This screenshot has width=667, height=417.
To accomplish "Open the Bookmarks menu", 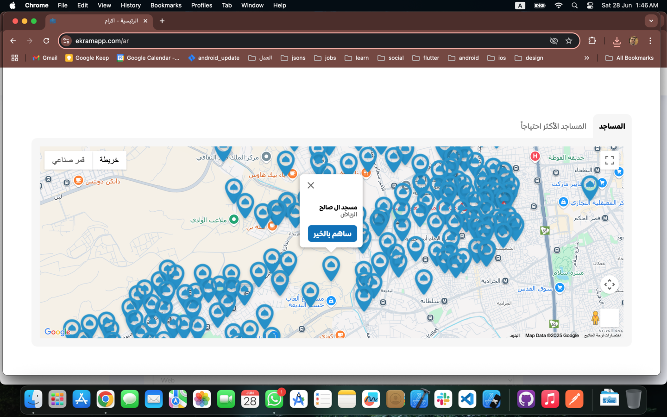I will coord(166,5).
